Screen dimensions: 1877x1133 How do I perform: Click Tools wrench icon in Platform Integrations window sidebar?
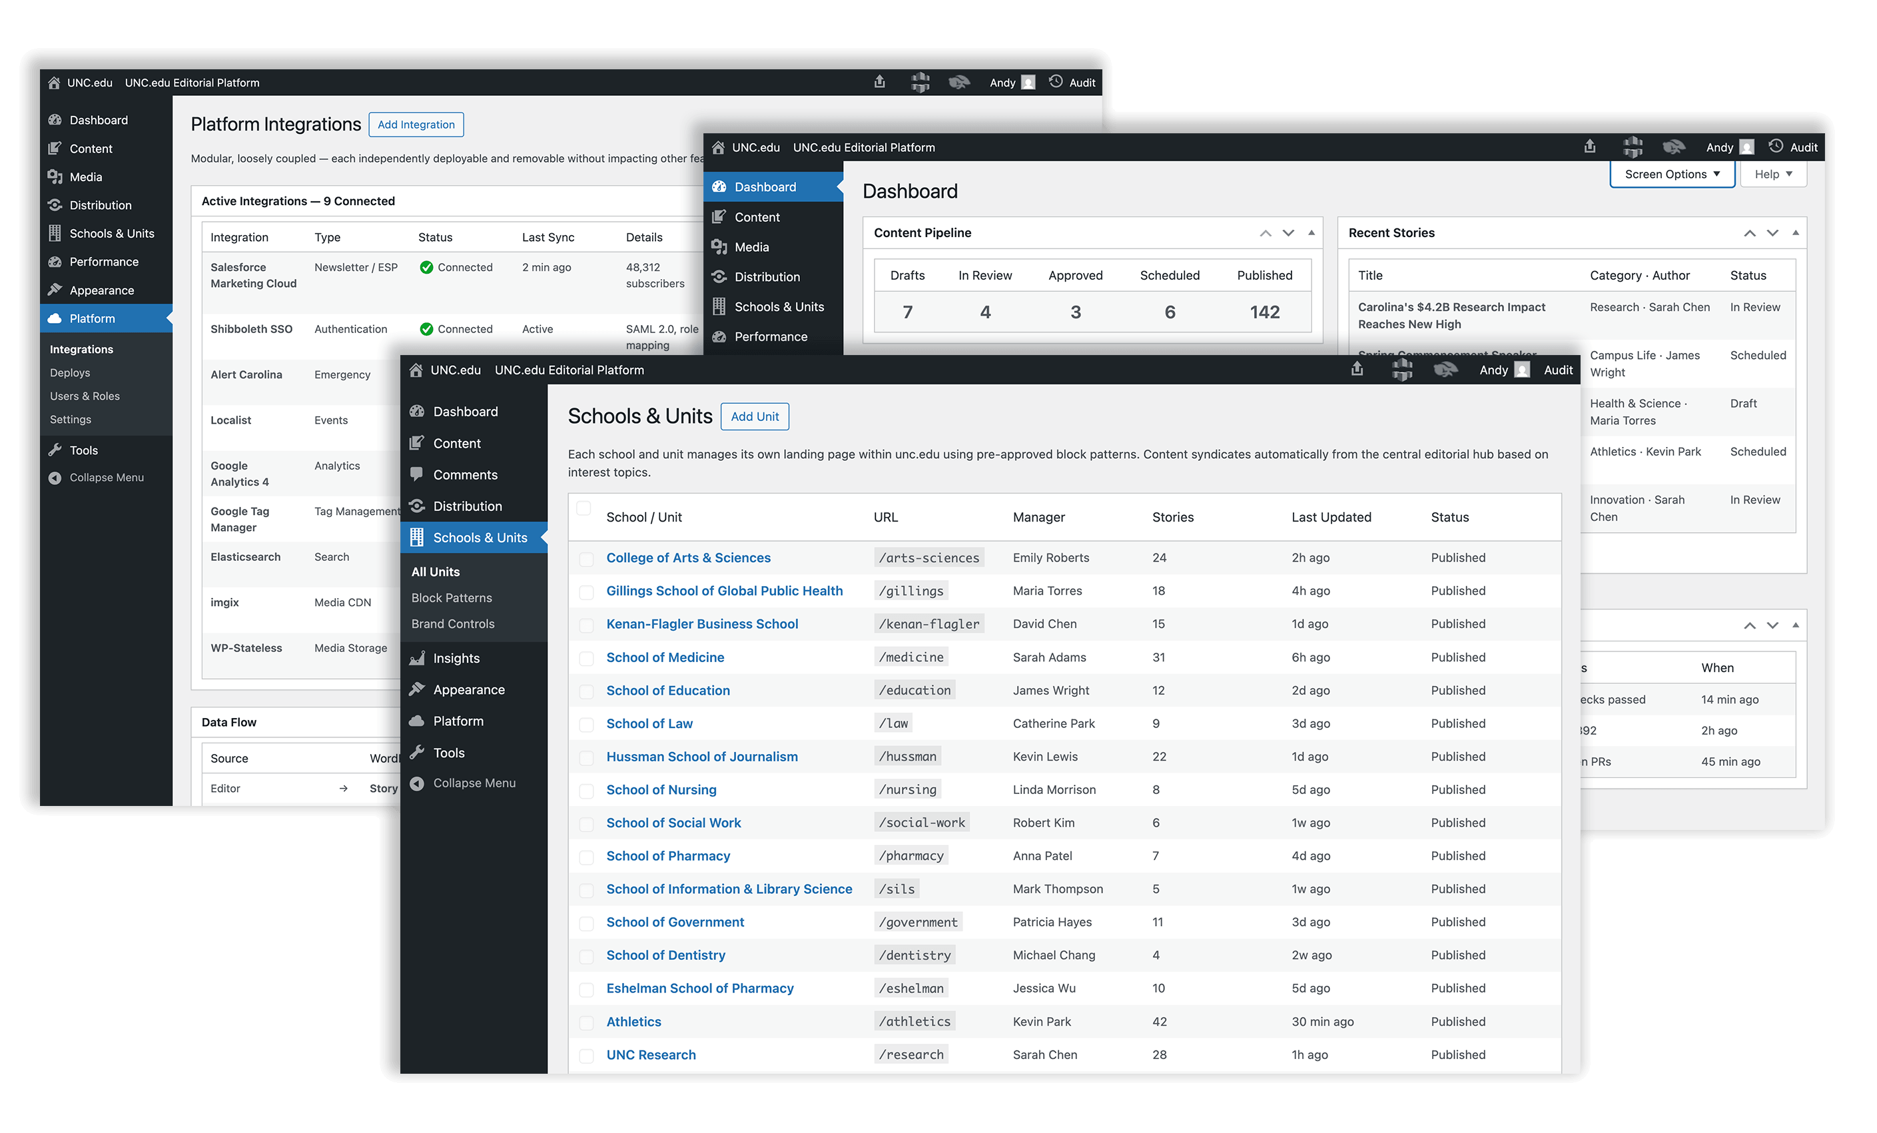[55, 450]
